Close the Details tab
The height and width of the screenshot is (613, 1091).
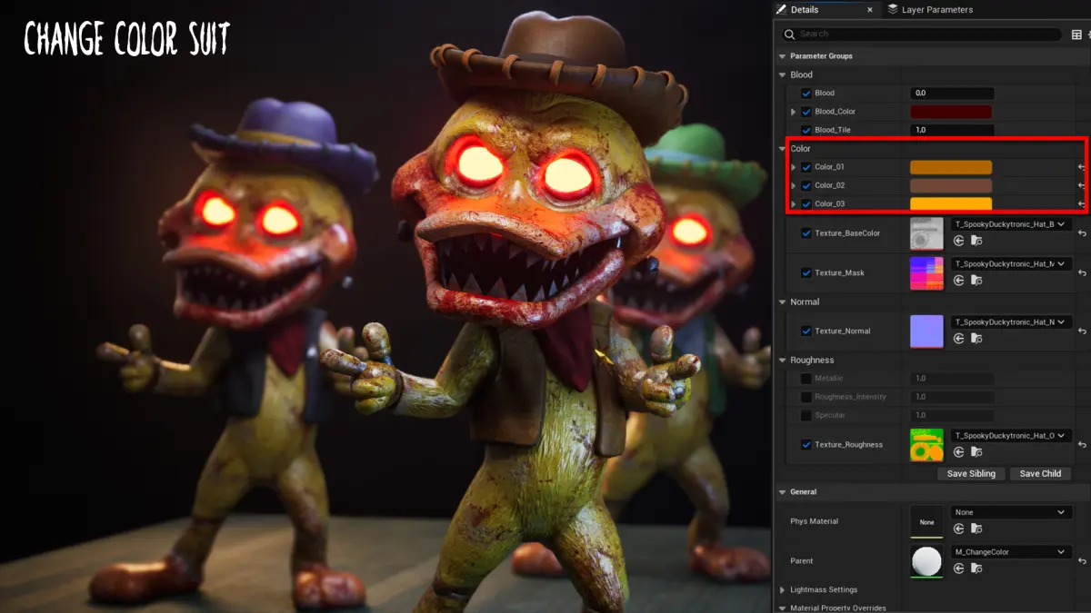(x=870, y=10)
